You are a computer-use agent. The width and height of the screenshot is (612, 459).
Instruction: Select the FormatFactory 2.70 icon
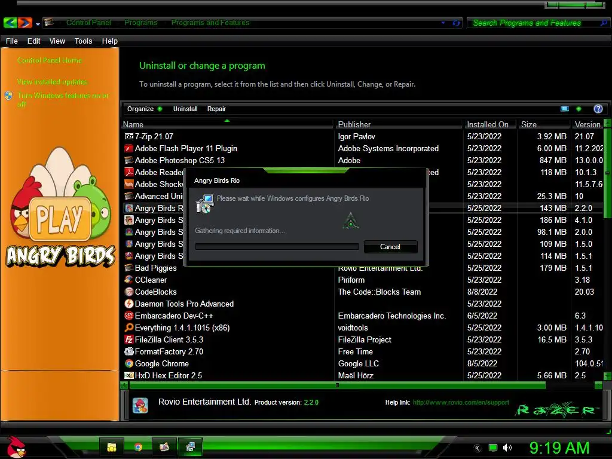(129, 351)
